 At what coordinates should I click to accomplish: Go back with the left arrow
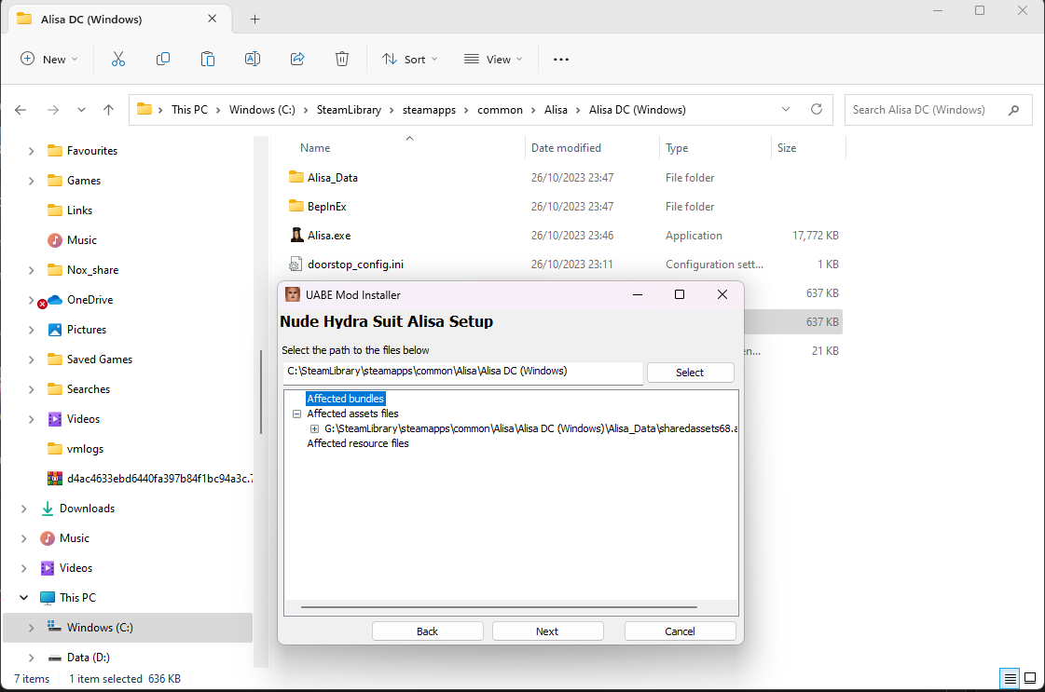(x=21, y=110)
